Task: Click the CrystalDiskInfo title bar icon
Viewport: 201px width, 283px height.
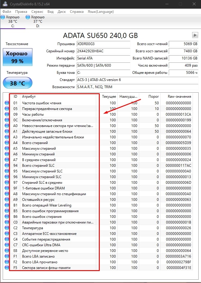Action: pos(5,4)
